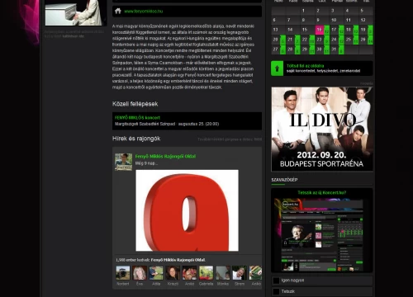
Task: Click the pianist photo in the sidebar
Action: click(x=76, y=13)
